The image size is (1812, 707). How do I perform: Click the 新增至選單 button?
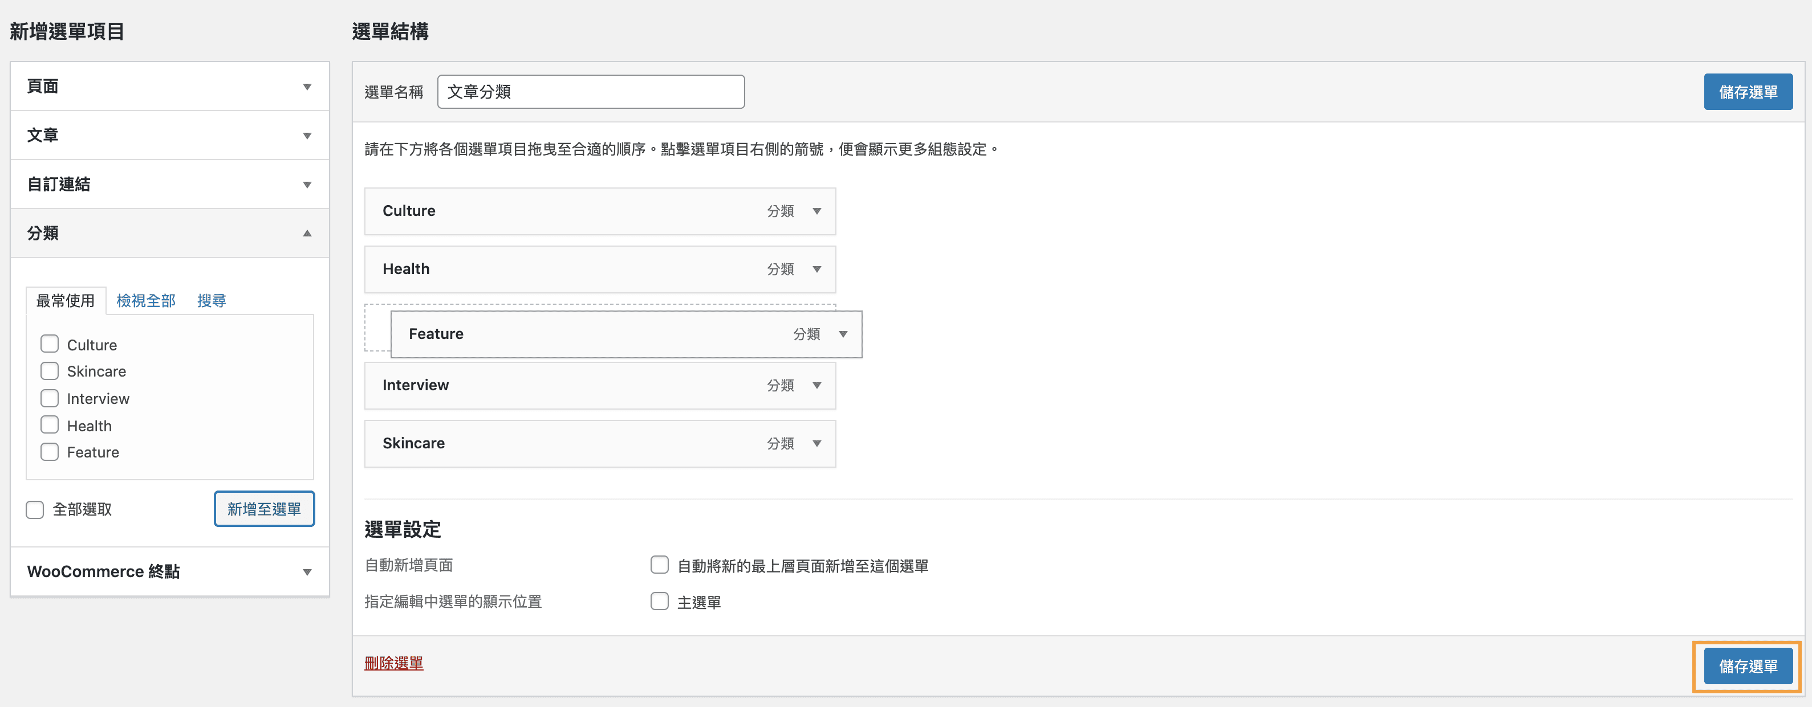264,509
